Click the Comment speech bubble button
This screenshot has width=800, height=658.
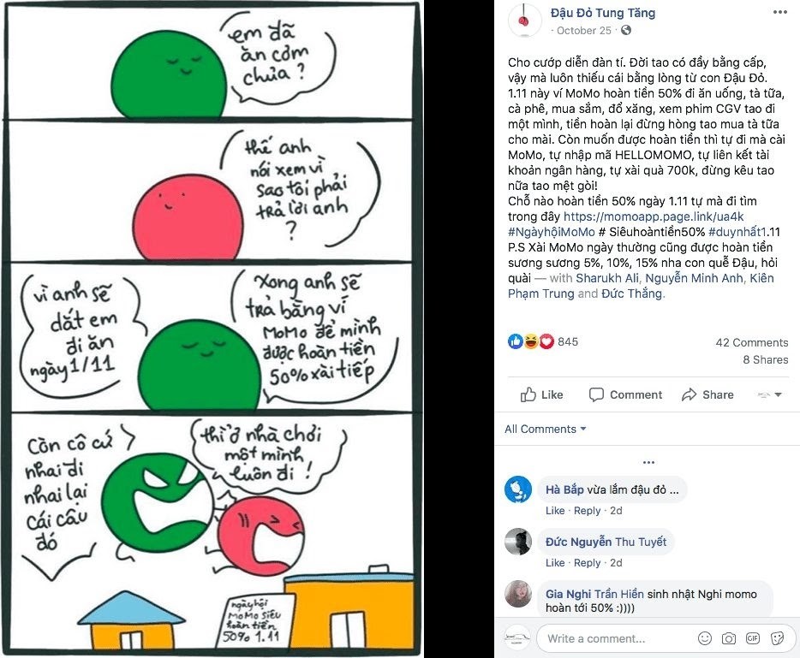[x=625, y=394]
